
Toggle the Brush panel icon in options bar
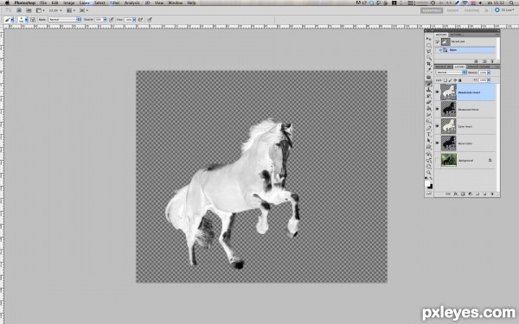click(33, 20)
